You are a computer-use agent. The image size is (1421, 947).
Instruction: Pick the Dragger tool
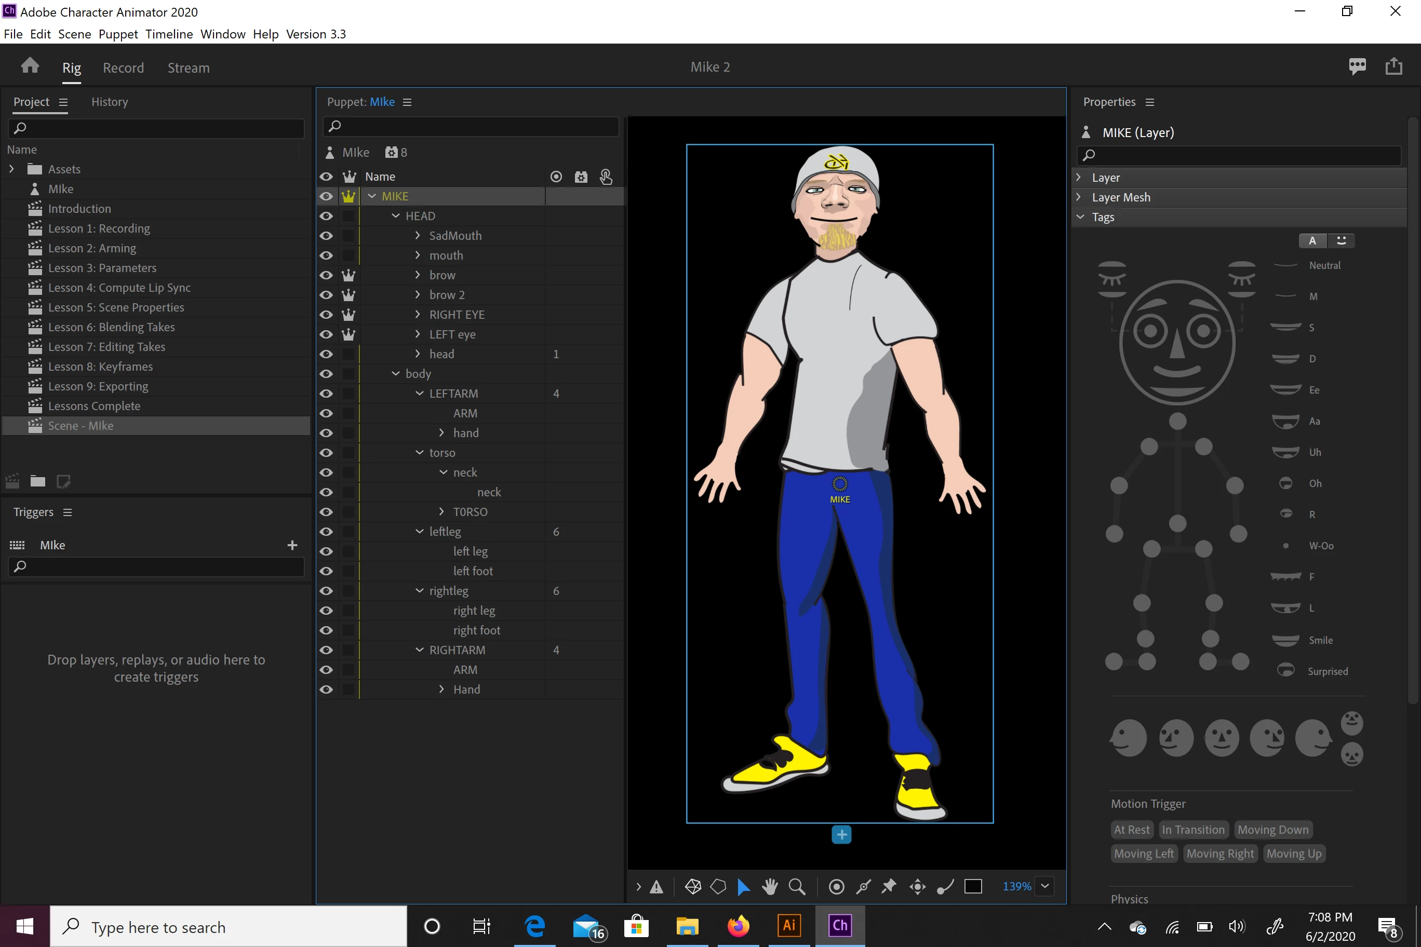[x=918, y=886]
